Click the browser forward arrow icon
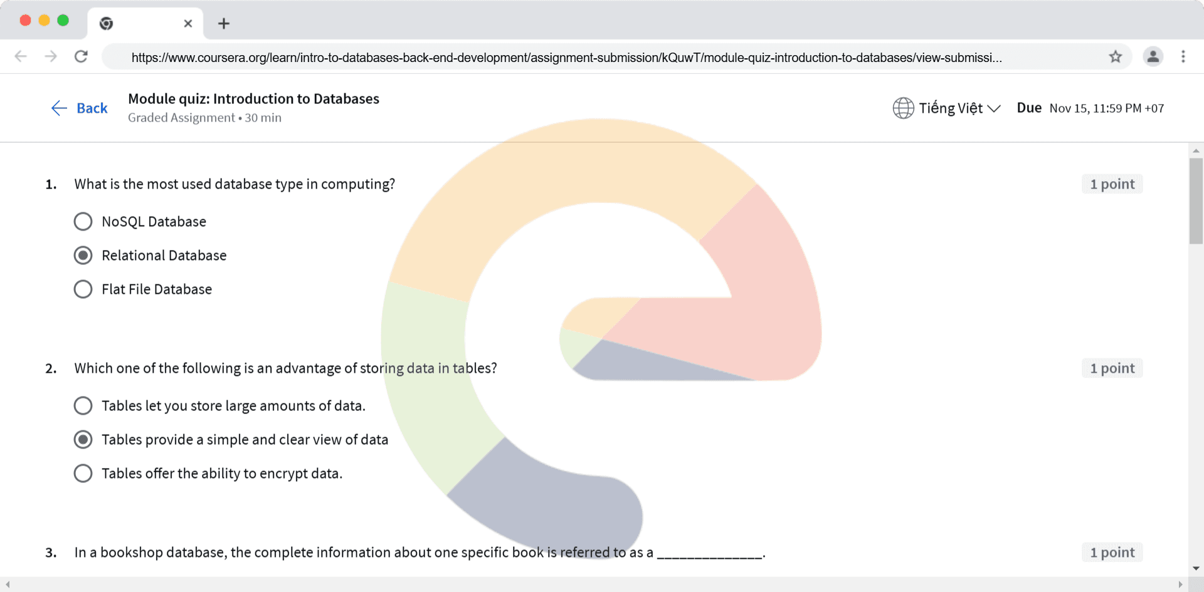Screen dimensions: 1204x592 pos(51,56)
